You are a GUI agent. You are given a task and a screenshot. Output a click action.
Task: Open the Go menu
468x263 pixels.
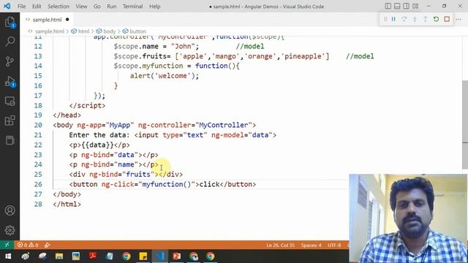[97, 7]
